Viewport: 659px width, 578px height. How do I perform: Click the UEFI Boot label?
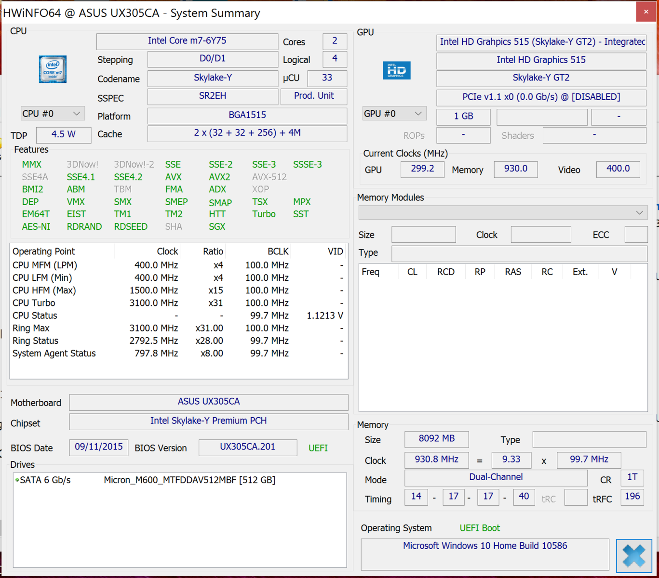[480, 528]
